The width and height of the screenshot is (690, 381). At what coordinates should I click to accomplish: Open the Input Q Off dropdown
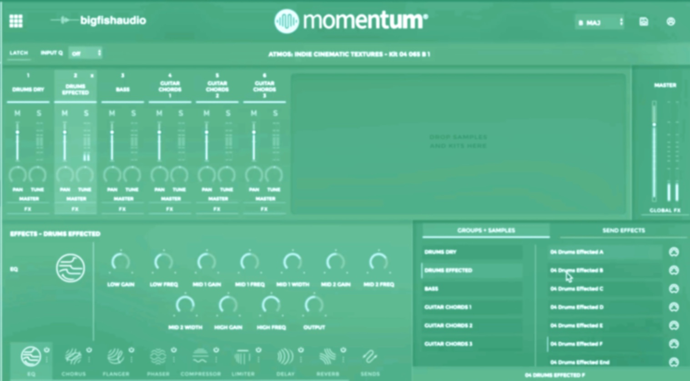coord(86,53)
